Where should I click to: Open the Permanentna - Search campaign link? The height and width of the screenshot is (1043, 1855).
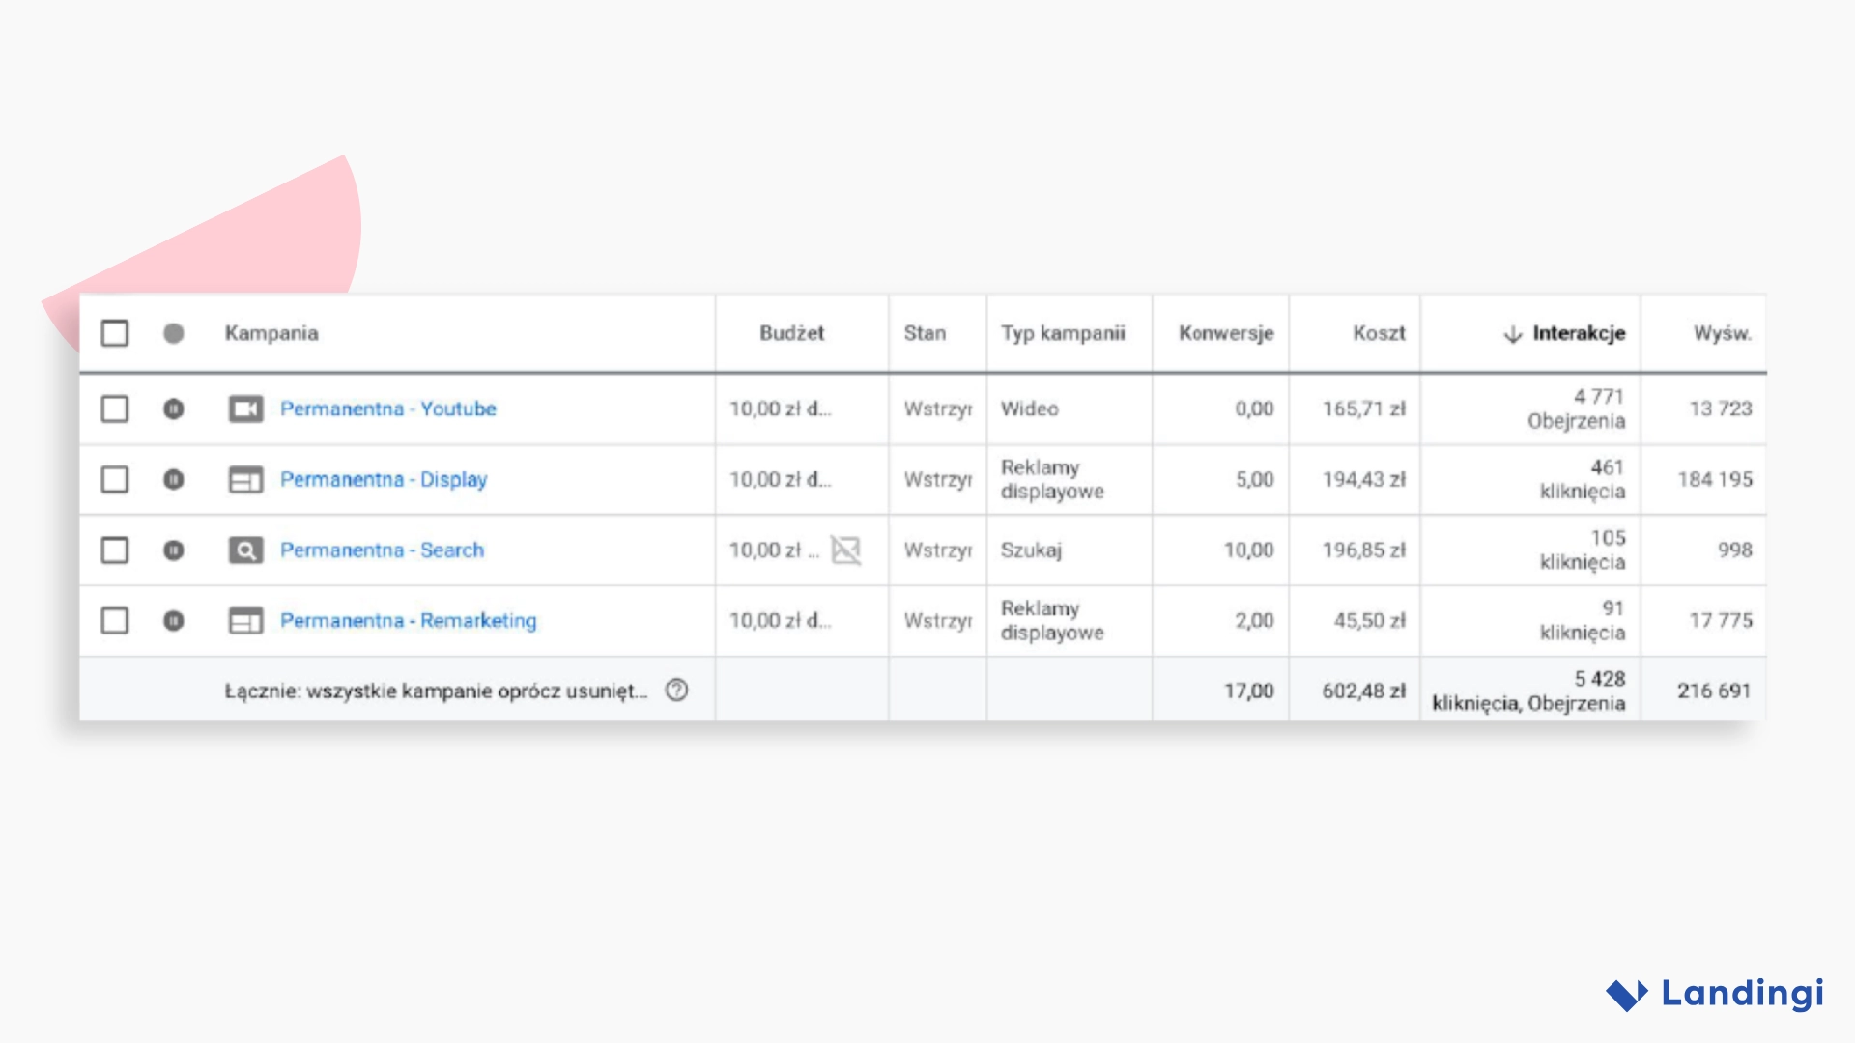point(383,550)
